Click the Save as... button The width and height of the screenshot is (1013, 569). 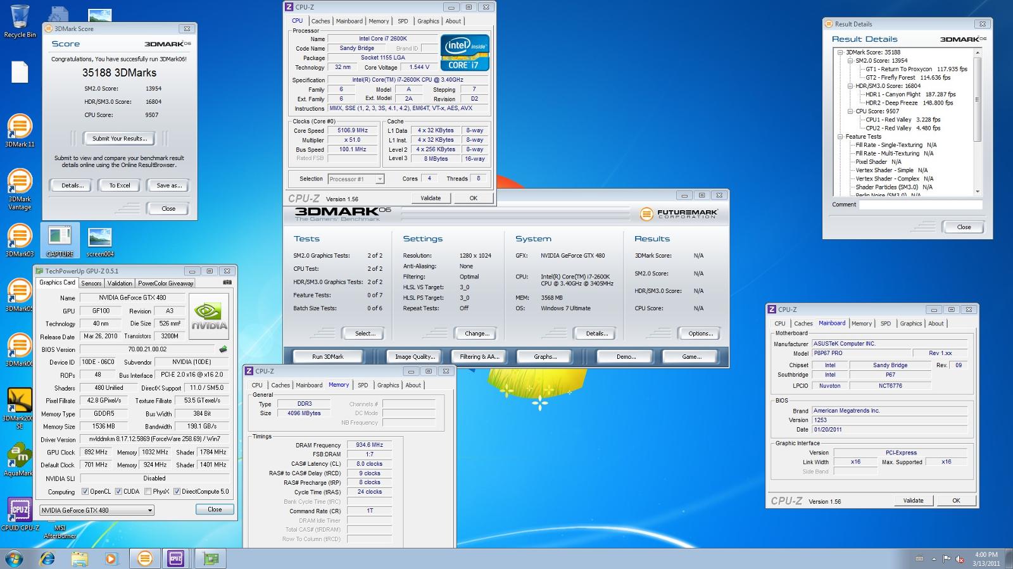[x=169, y=185]
